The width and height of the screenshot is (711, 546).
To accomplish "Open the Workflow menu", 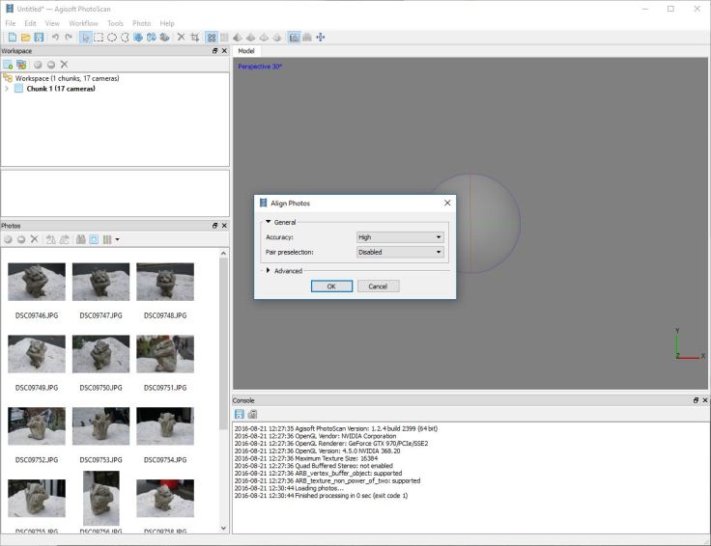I will pos(83,23).
